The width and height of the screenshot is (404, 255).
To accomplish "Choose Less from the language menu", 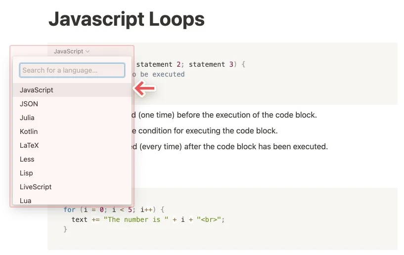I will click(x=27, y=159).
